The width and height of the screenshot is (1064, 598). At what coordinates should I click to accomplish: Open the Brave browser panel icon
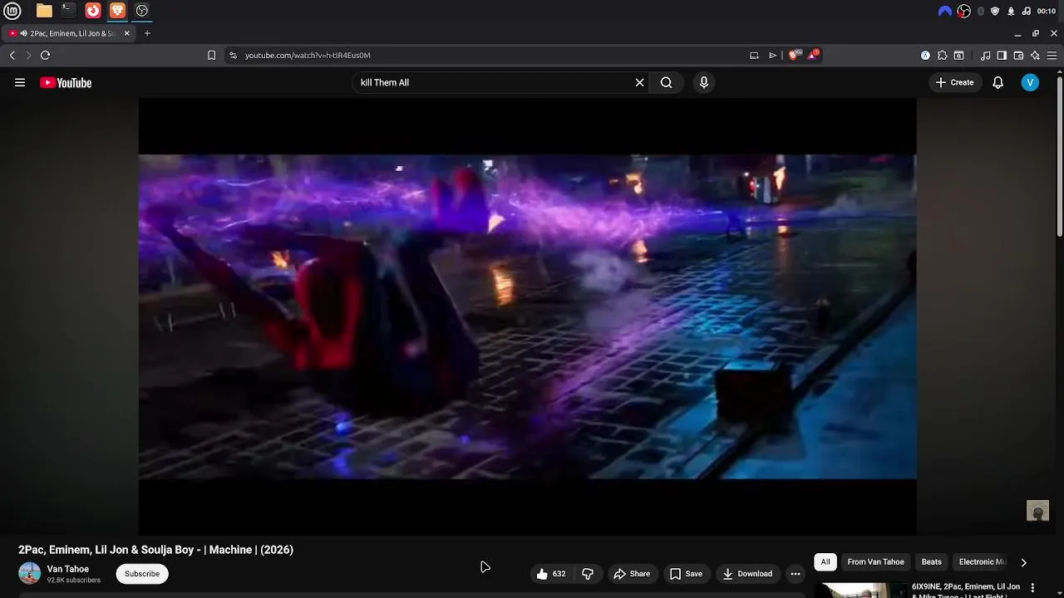(117, 11)
